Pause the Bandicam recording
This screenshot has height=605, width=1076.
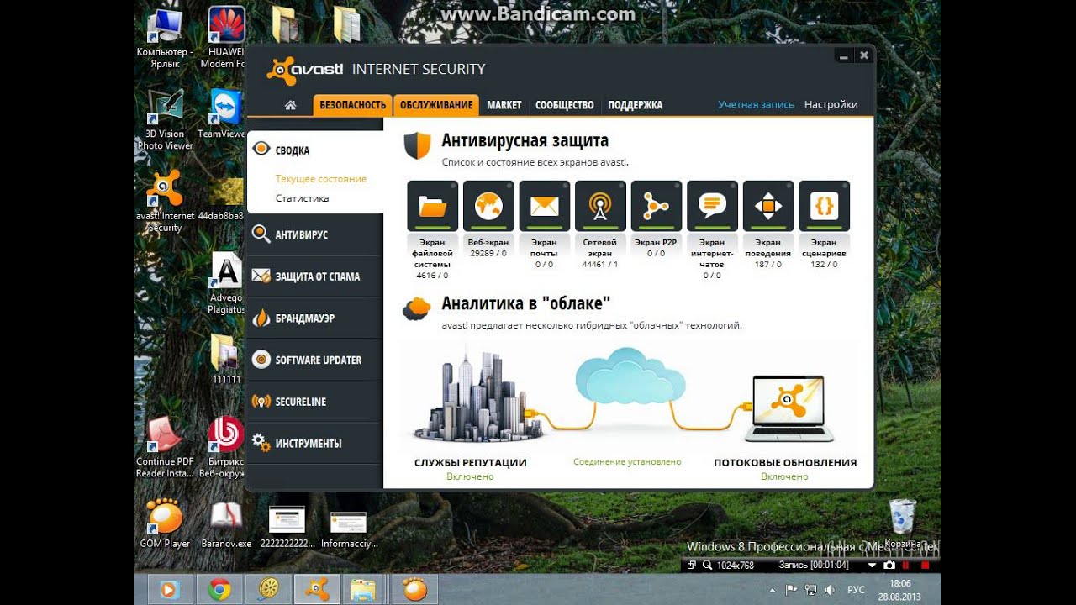[906, 566]
